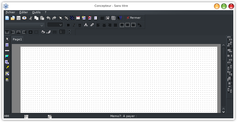237x122 pixels.
Task: Click the fill background paint bucket icon
Action: [43, 32]
